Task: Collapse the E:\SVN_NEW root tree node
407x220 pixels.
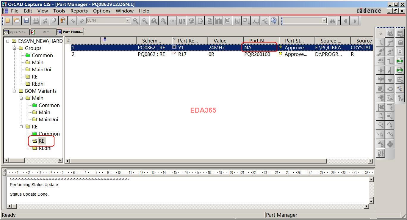Action: click(8, 41)
